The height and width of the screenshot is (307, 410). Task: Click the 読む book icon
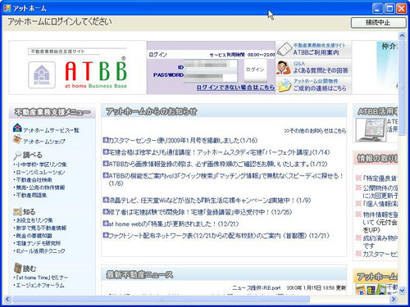(18, 268)
